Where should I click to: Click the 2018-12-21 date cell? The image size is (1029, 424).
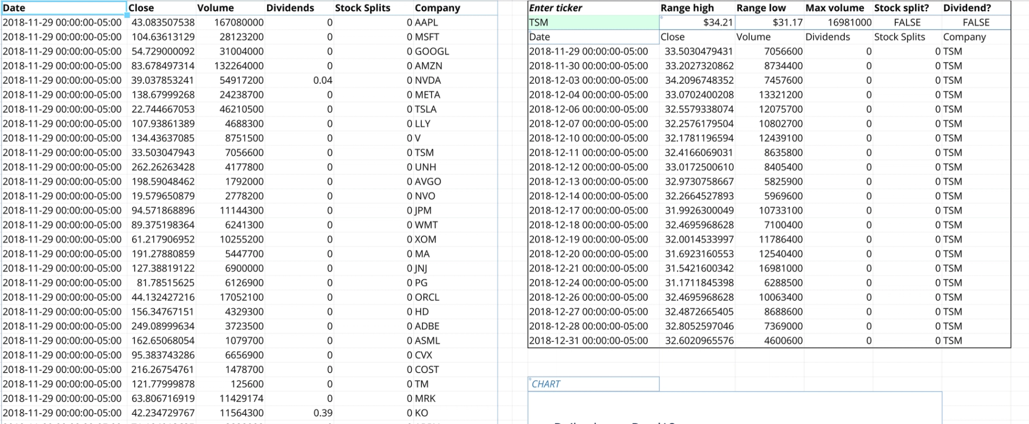pyautogui.click(x=594, y=268)
